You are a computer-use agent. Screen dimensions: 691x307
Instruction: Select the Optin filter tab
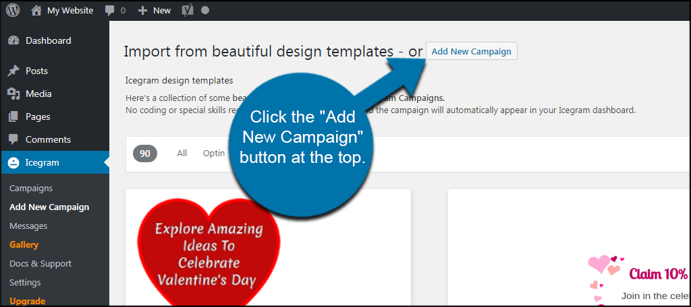tap(214, 153)
